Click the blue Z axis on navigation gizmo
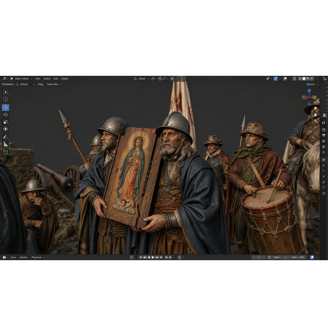This screenshot has width=328, height=336. click(309, 91)
